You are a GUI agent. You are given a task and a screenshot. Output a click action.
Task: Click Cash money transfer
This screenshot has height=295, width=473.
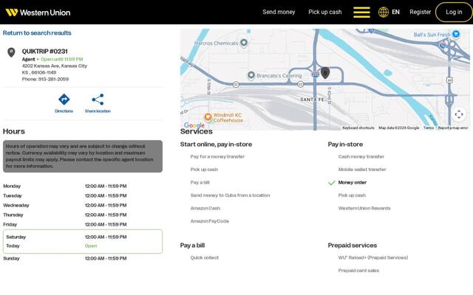(x=361, y=156)
